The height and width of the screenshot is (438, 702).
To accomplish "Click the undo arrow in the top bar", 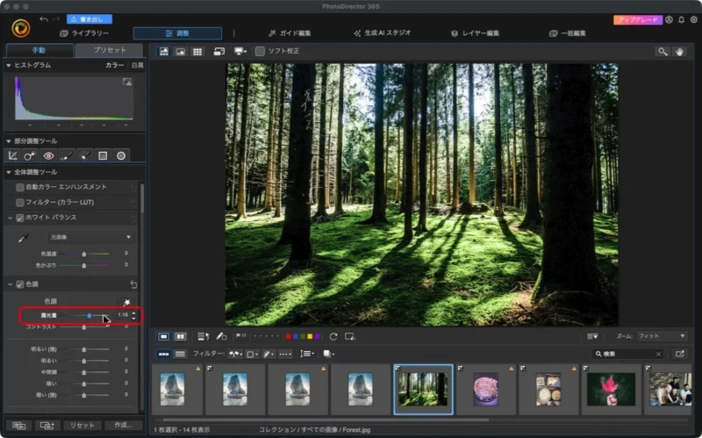I will [x=43, y=18].
